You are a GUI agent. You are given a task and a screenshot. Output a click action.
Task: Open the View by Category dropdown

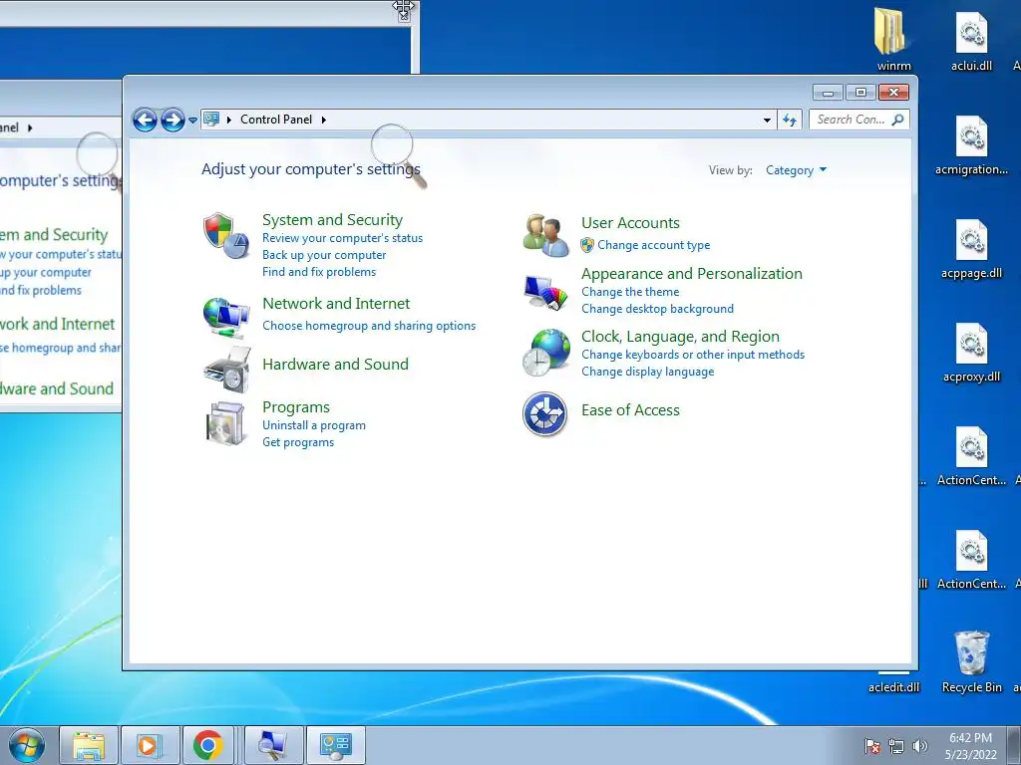tap(796, 170)
